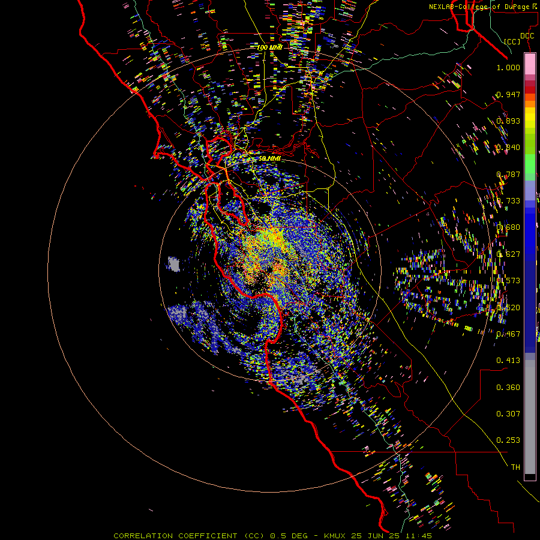
Task: Click the yellow segment of the color bar
Action: [x=530, y=118]
